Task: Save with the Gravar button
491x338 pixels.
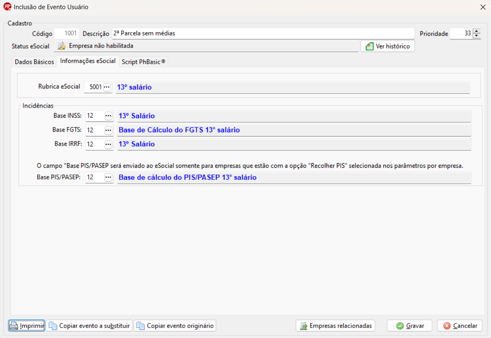Action: tap(410, 326)
